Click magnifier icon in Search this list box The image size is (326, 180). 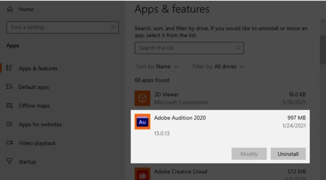click(x=238, y=48)
